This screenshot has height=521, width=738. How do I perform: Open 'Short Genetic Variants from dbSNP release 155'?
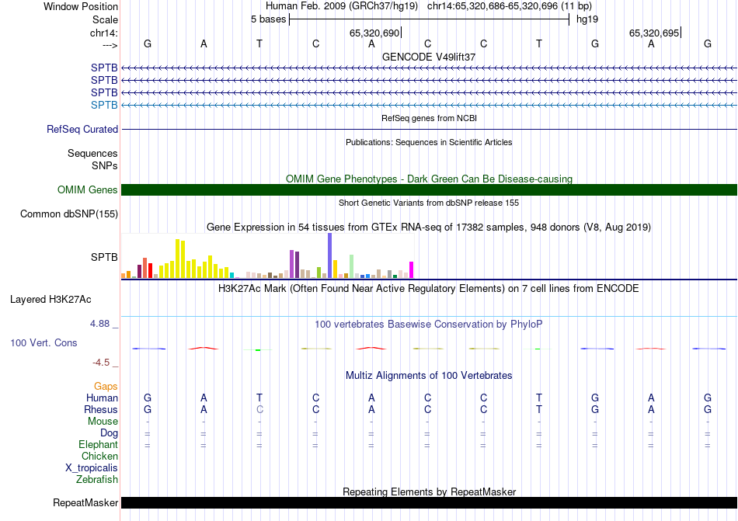pyautogui.click(x=429, y=203)
